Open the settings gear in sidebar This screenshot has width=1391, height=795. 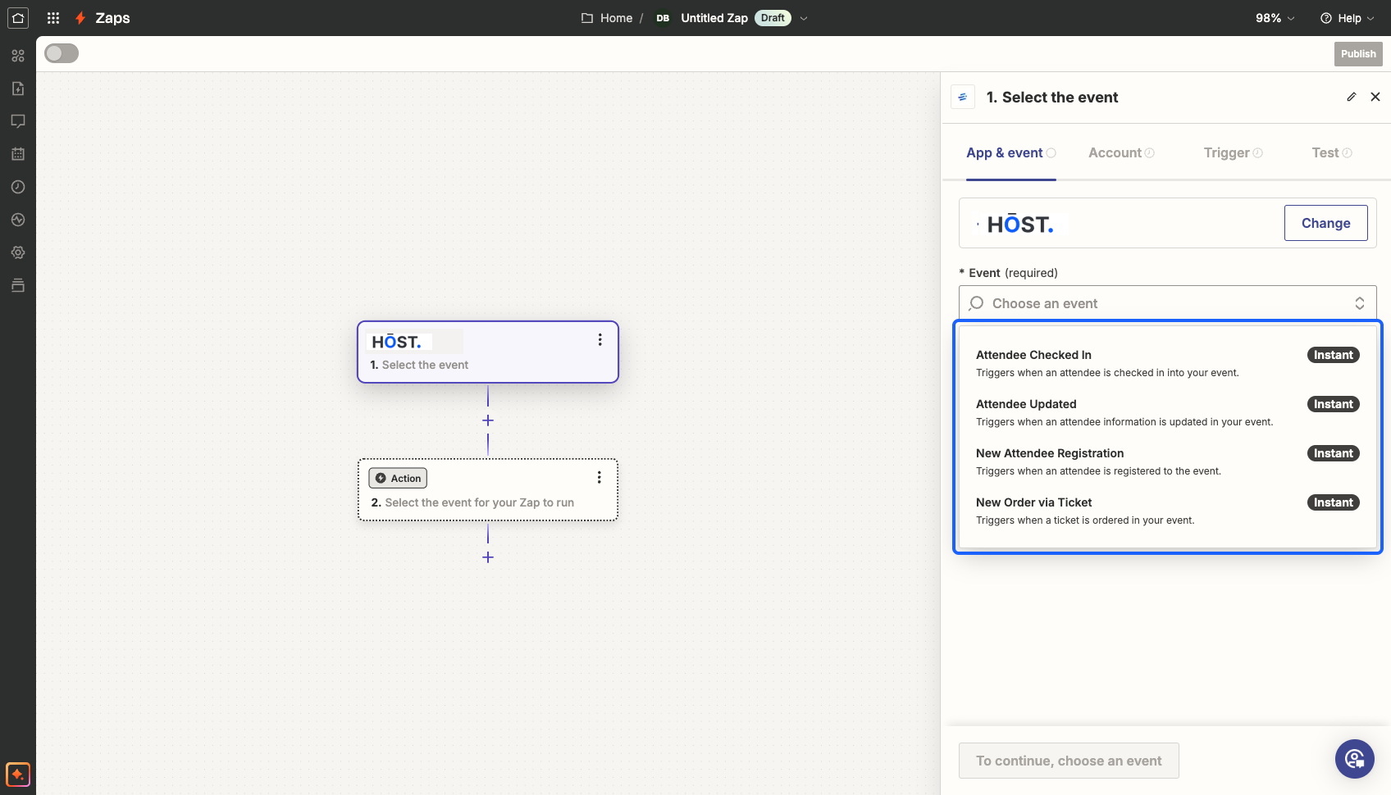(x=18, y=252)
